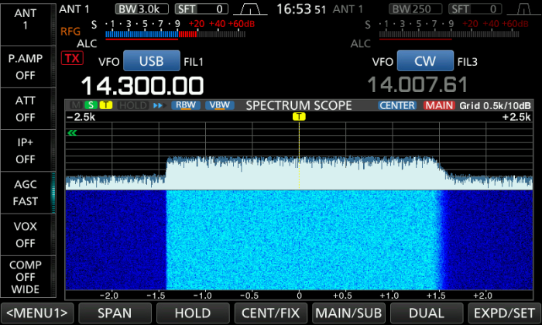Open the USB mode selector
This screenshot has height=325, width=542.
[152, 61]
